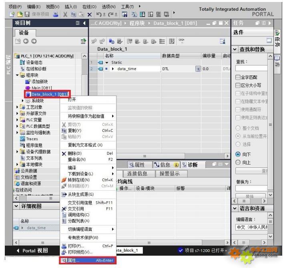This screenshot has height=268, width=283.
Task: Click the copy icon in main toolbar
Action: click(x=73, y=14)
